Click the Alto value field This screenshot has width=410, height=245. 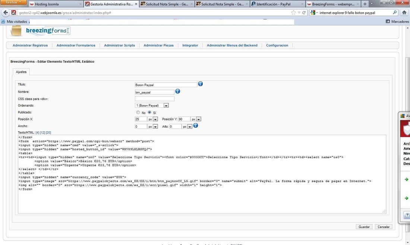[x=176, y=126]
